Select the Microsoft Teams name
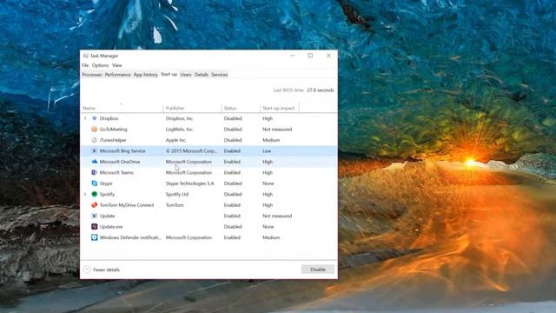Viewport: 556px width, 313px height. click(x=116, y=172)
